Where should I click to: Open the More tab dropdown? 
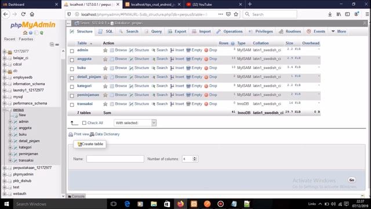pyautogui.click(x=339, y=31)
